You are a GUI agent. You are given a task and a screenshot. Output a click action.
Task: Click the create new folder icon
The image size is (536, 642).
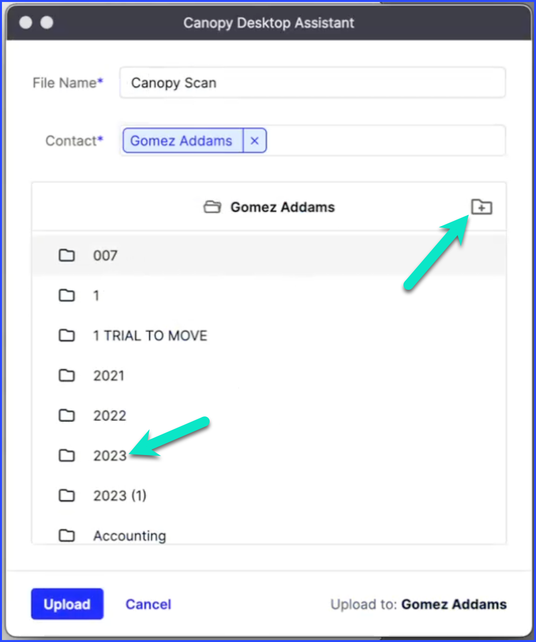[x=482, y=207]
